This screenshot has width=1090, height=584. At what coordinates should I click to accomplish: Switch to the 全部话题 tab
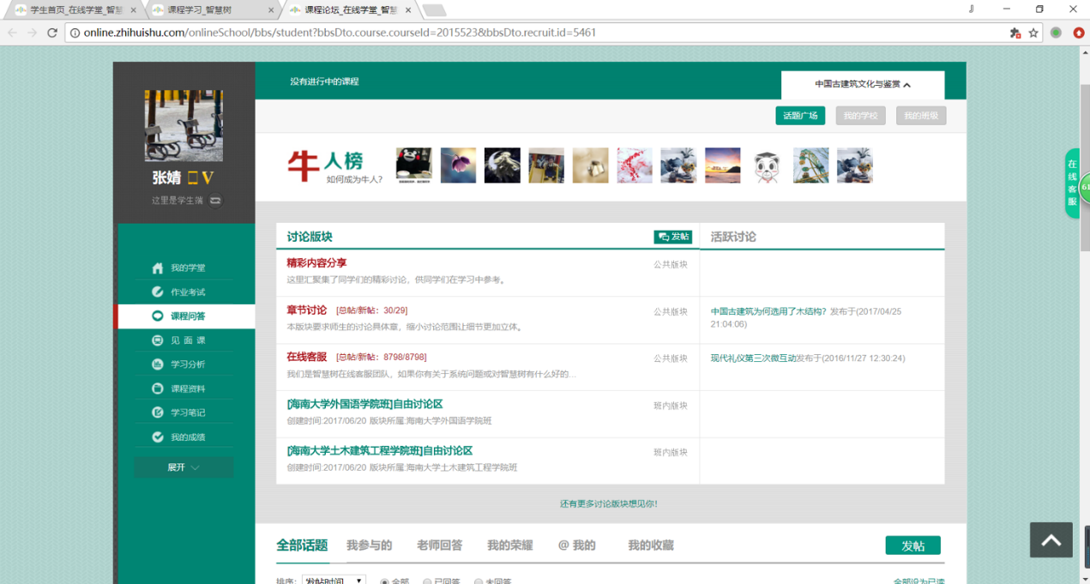pos(302,545)
